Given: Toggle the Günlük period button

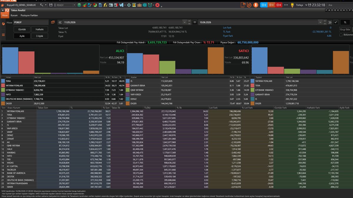Looking at the screenshot, I should pyautogui.click(x=22, y=29).
